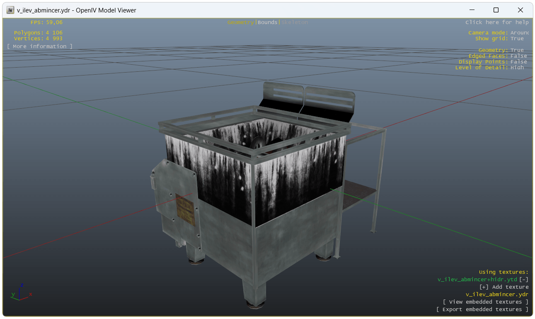Toggle the Show grid setting
Screen dimensions: 535x319
point(517,39)
